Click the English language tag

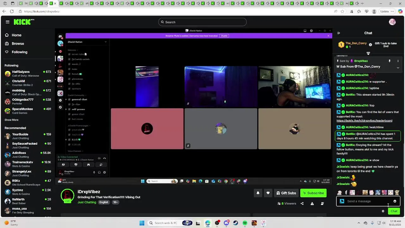(104, 202)
